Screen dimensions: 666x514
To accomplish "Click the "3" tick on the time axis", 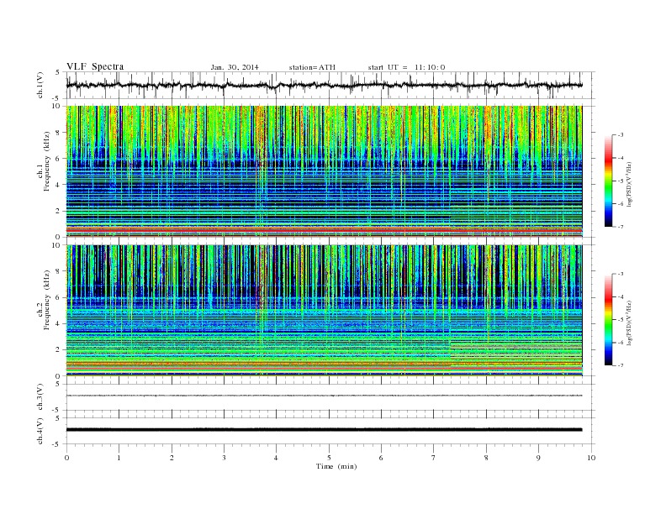I will pyautogui.click(x=225, y=458).
